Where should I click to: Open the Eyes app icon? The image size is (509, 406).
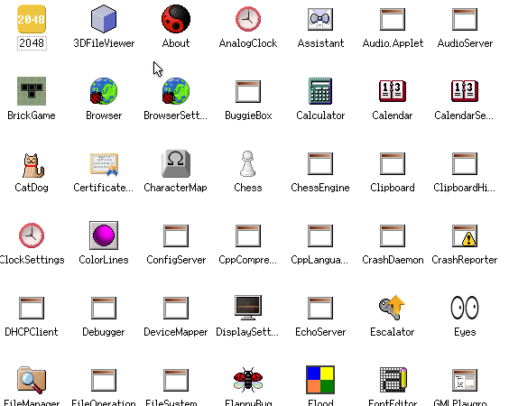tap(465, 308)
